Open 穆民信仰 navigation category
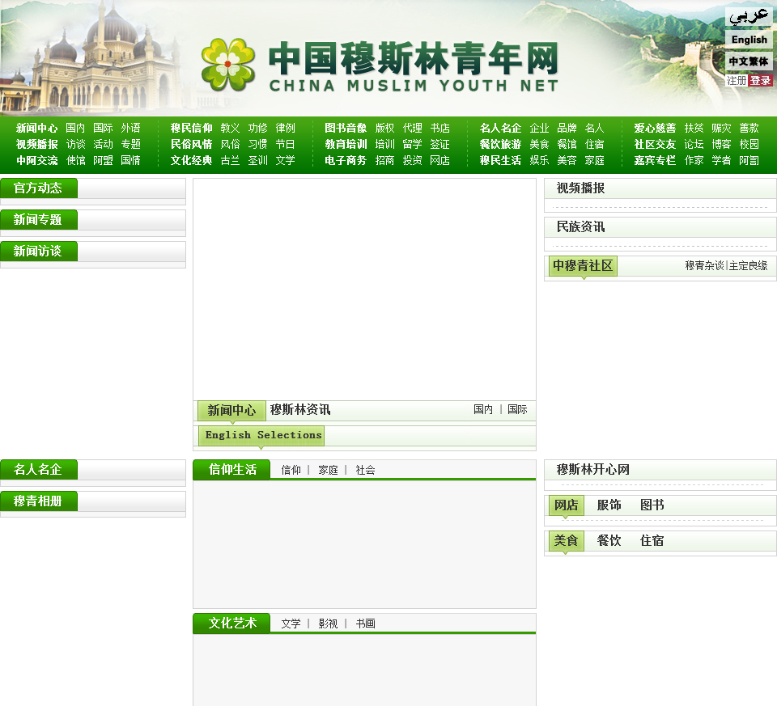The image size is (777, 706). coord(191,129)
